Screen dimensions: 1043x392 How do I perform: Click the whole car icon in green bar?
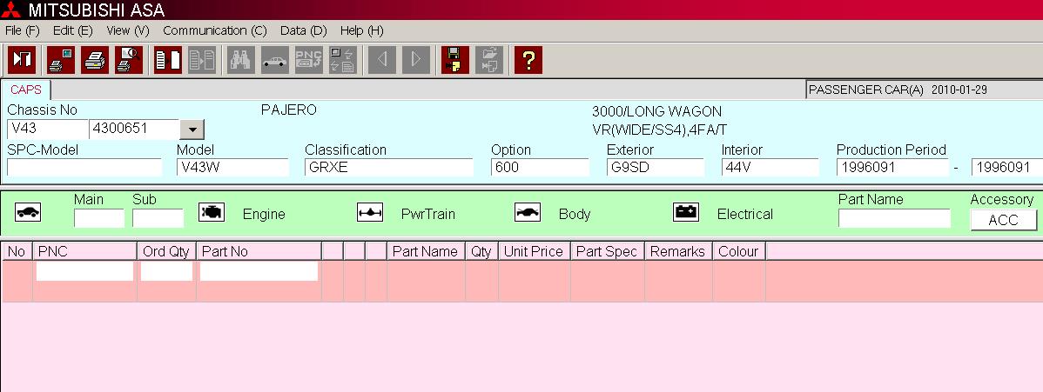coord(28,213)
